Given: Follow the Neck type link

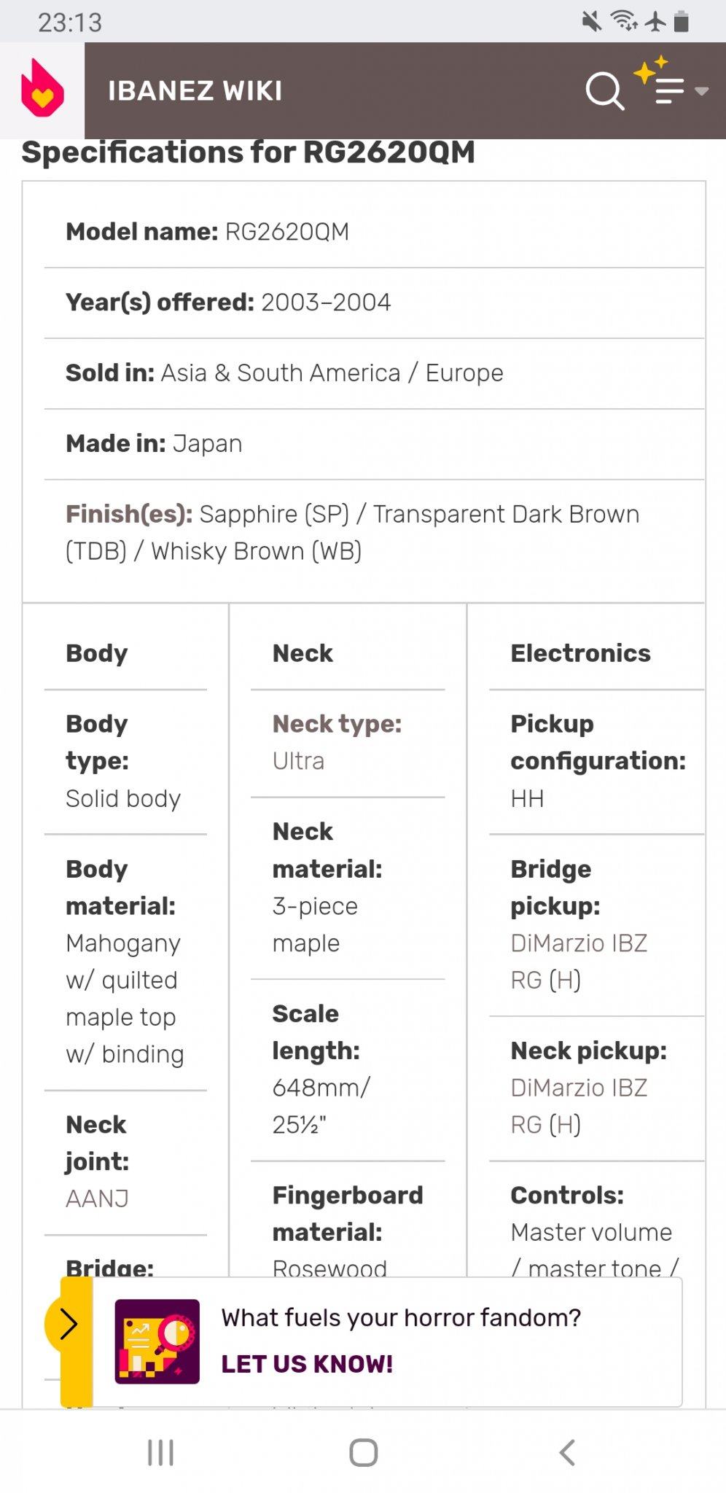Looking at the screenshot, I should [337, 724].
